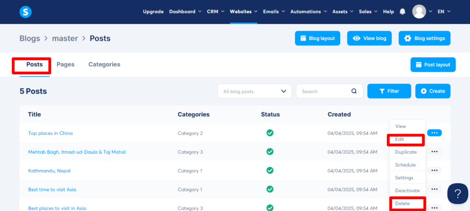Click the systeme.io logo icon
The height and width of the screenshot is (211, 470).
[x=26, y=11]
